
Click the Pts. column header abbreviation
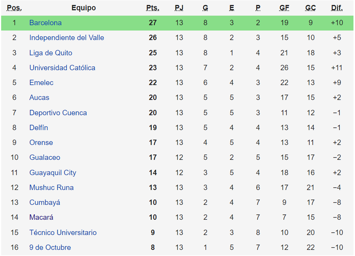(153, 8)
